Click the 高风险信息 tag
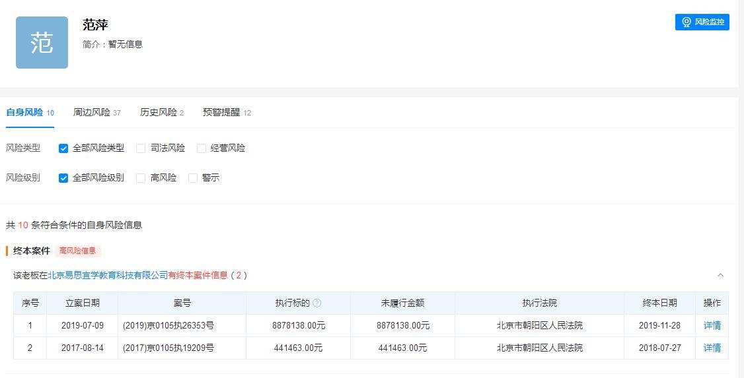Image resolution: width=744 pixels, height=378 pixels. [78, 251]
